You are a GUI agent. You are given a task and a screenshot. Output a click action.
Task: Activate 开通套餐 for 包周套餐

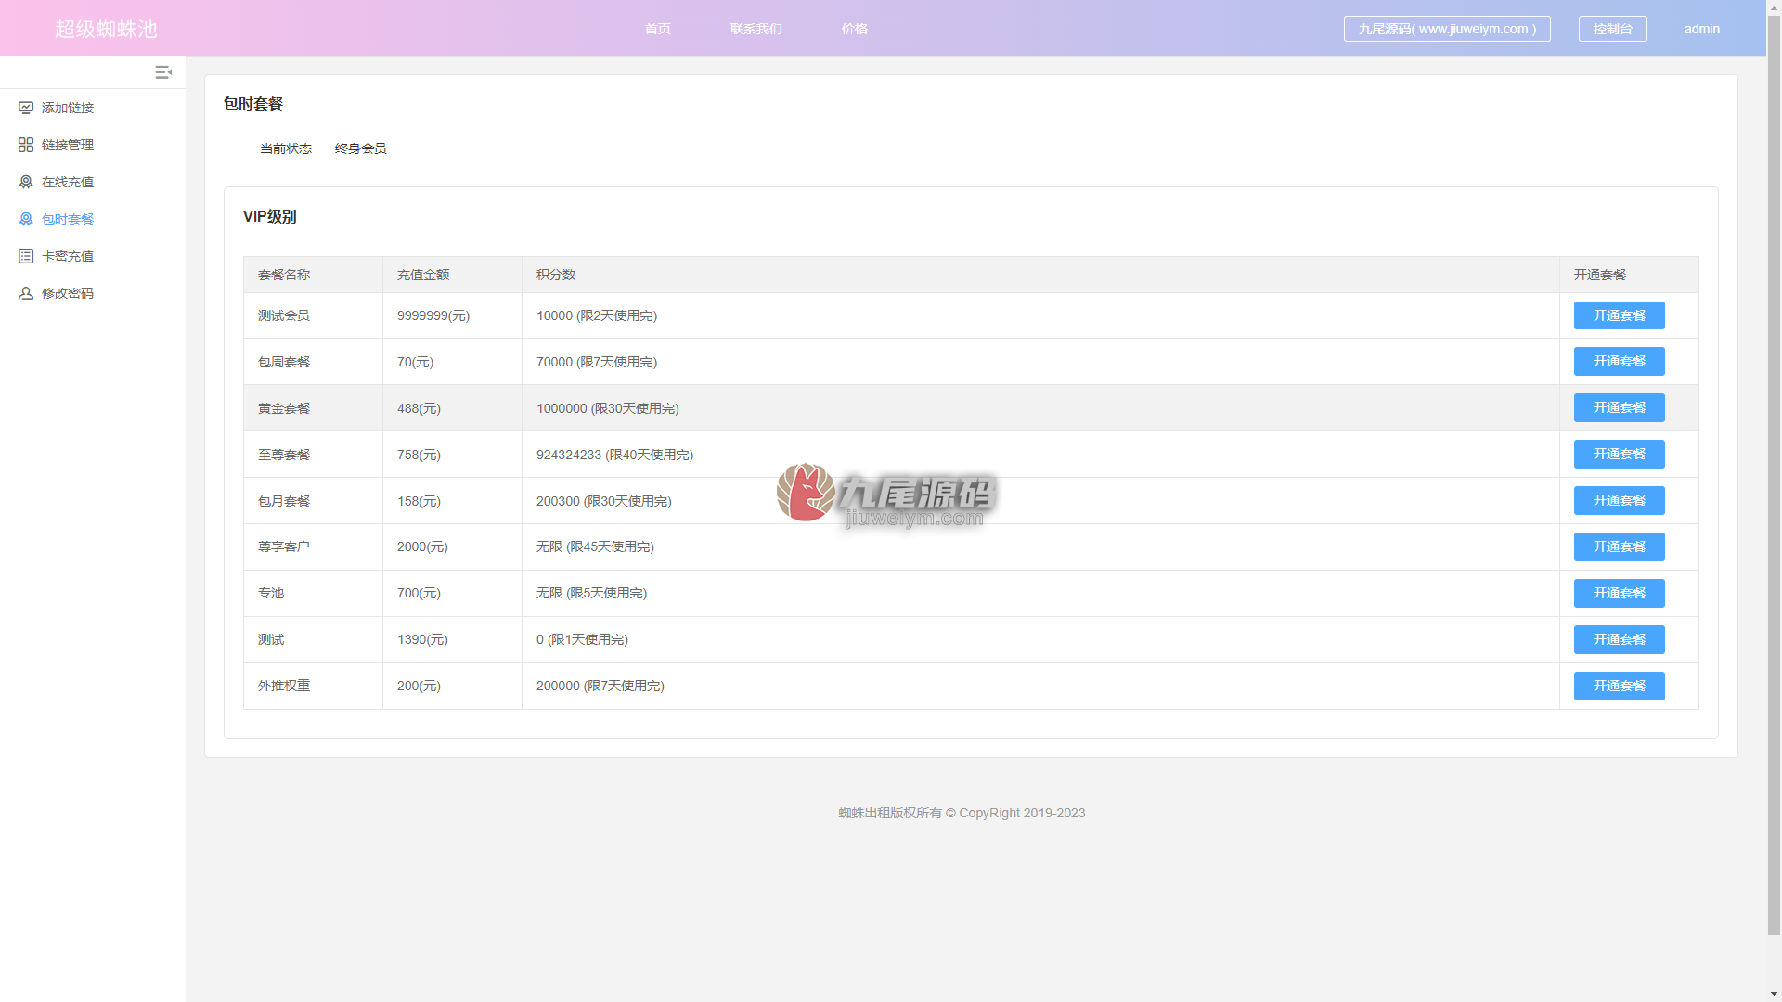[x=1620, y=362]
